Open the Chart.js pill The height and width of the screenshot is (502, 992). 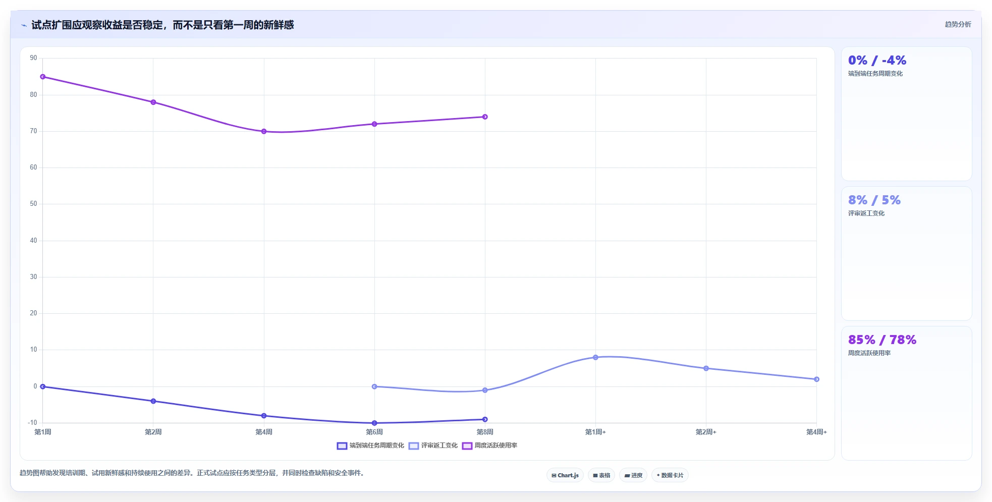click(x=565, y=475)
